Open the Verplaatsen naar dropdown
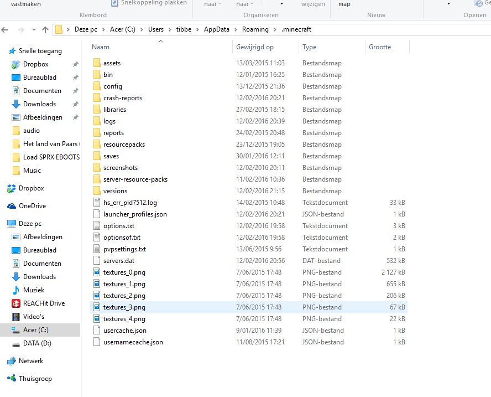The height and width of the screenshot is (397, 491). [x=212, y=4]
